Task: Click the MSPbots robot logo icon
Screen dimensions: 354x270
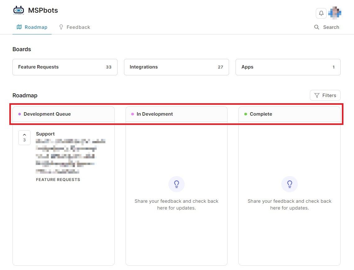Action: pos(19,11)
